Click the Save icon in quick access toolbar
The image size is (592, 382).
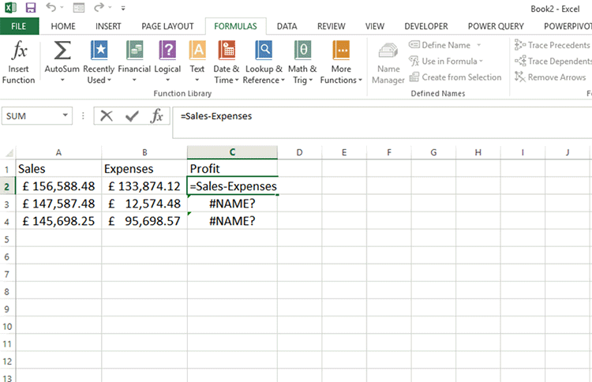pyautogui.click(x=31, y=8)
